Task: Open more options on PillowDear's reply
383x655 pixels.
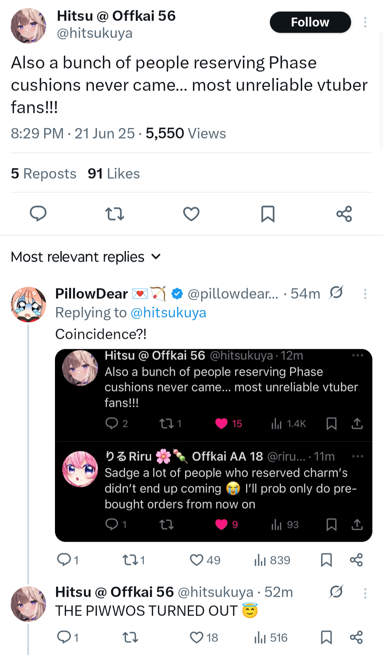Action: tap(365, 294)
